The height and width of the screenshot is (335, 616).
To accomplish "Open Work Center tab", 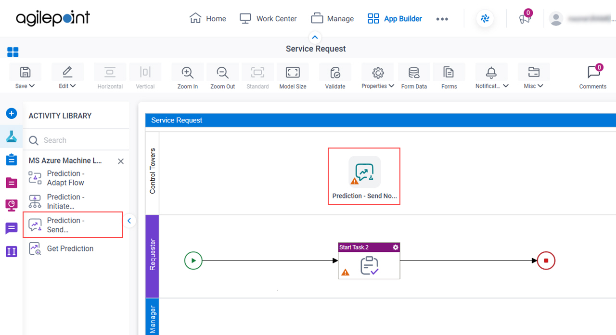I will pyautogui.click(x=268, y=19).
